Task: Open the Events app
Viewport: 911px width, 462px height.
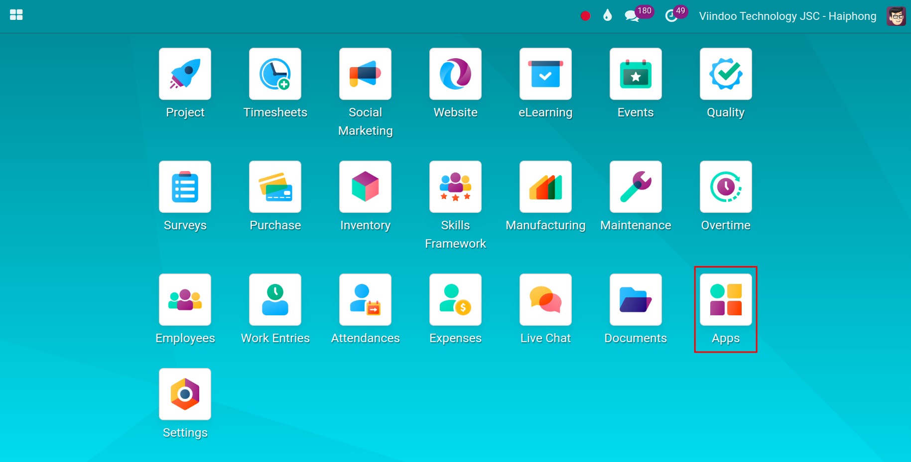Action: [636, 74]
